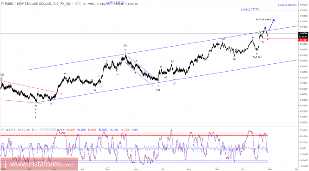Click the 1.80000 price axis label

tap(304, 5)
